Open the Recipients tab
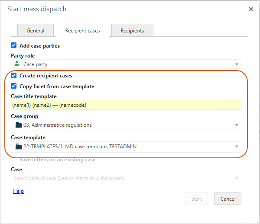Viewport: 260px width, 224px height. pyautogui.click(x=132, y=31)
